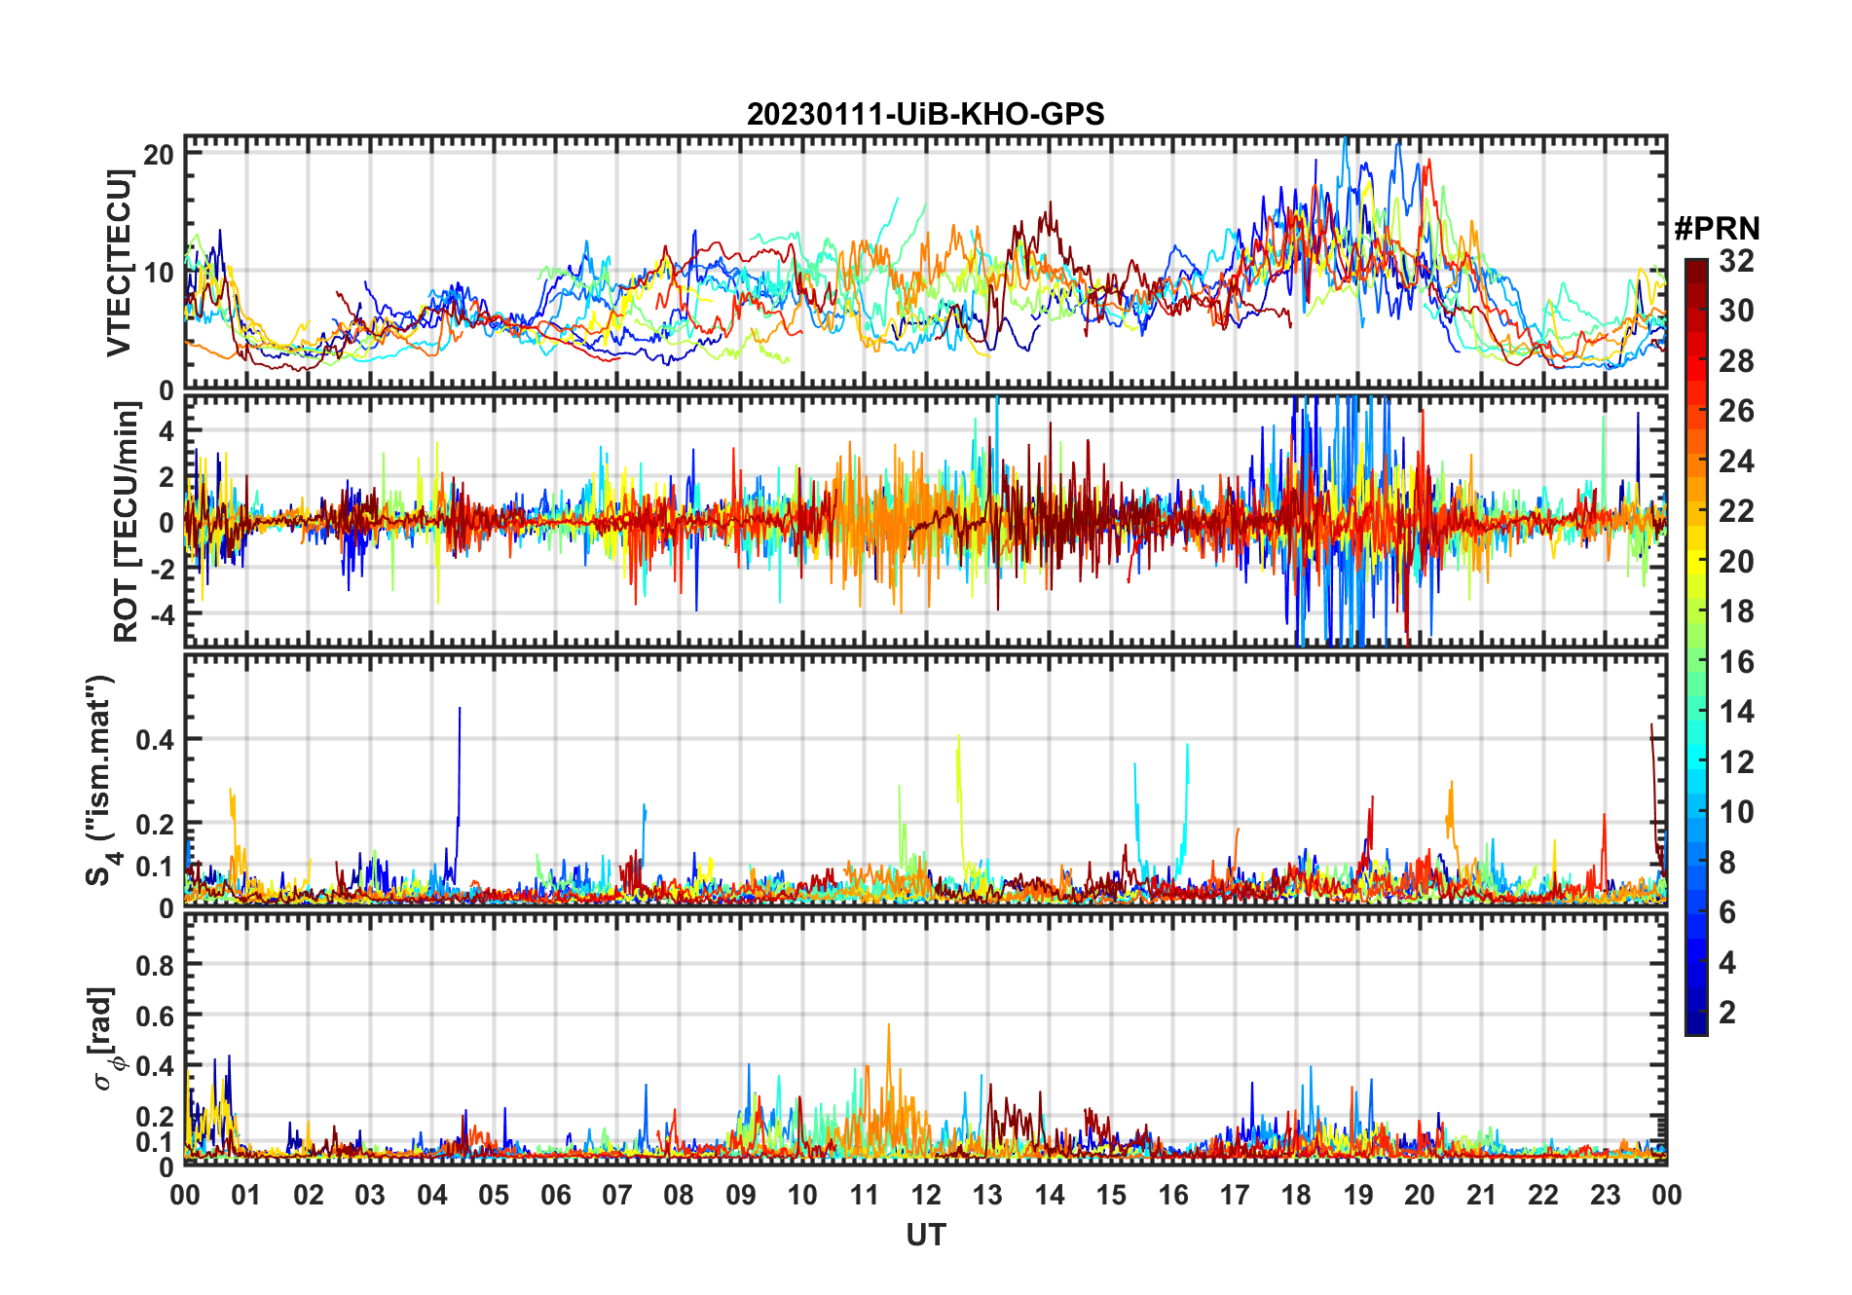Click x-axis tick label 06
The image size is (1852, 1295).
[555, 1196]
